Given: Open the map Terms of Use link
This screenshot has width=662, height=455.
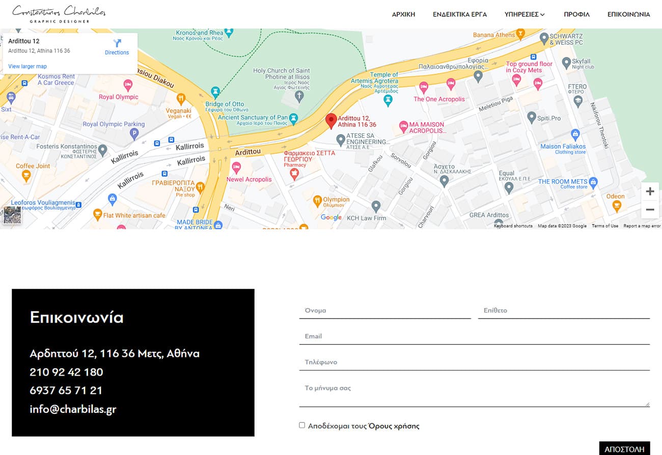Looking at the screenshot, I should click(605, 226).
